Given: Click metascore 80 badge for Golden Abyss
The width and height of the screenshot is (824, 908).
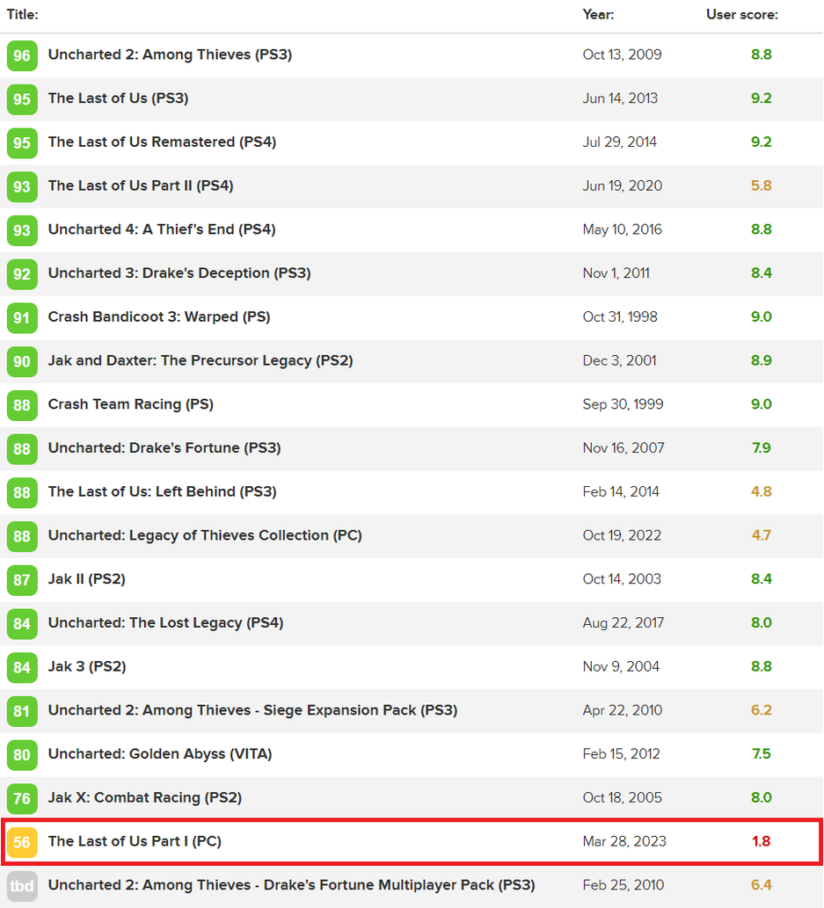Looking at the screenshot, I should point(22,755).
